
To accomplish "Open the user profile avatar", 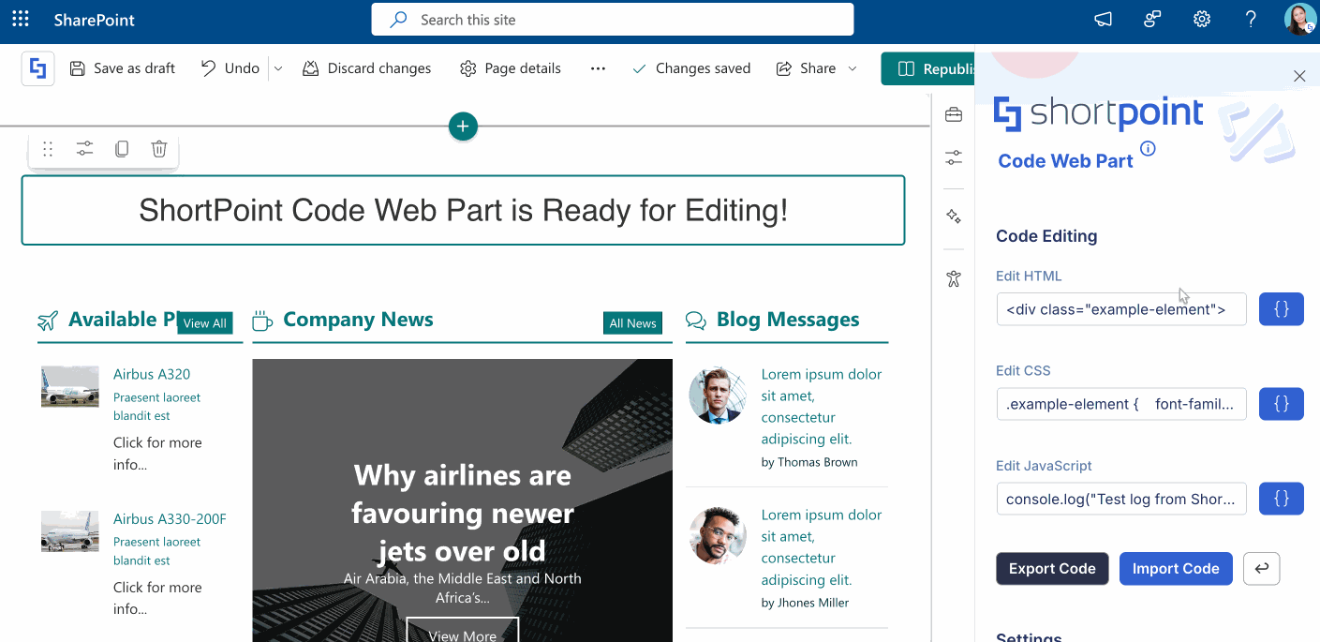I will (1299, 20).
